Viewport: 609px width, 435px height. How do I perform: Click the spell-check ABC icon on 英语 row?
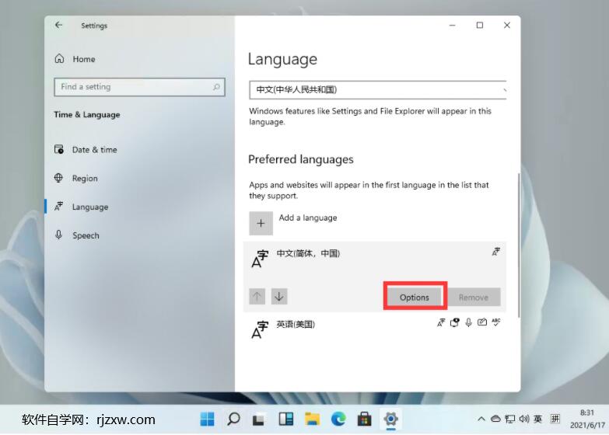pyautogui.click(x=496, y=322)
